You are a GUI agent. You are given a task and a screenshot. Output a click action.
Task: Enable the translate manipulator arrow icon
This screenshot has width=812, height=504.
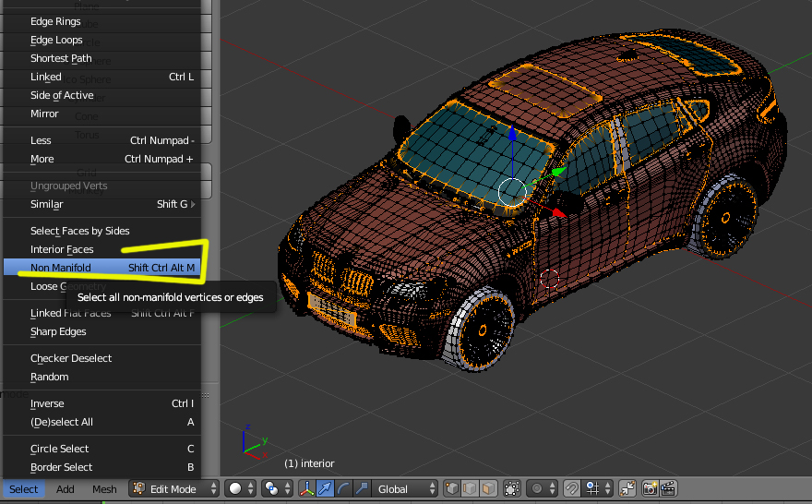click(x=325, y=488)
